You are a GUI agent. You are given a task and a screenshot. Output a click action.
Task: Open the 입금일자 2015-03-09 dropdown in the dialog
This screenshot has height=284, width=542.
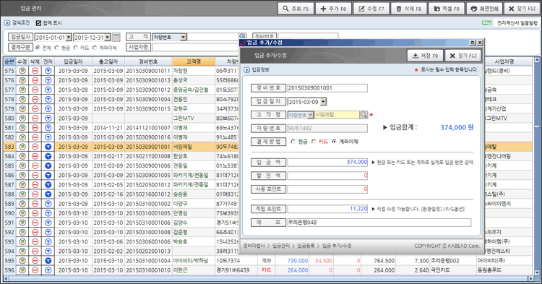pyautogui.click(x=323, y=102)
